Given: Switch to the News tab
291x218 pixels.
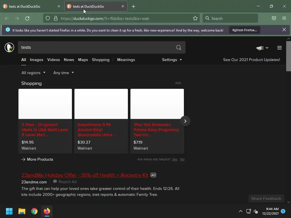Looking at the screenshot, I should (69, 60).
